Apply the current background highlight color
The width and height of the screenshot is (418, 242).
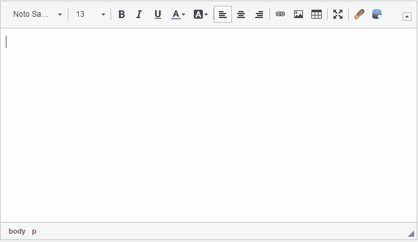click(198, 14)
